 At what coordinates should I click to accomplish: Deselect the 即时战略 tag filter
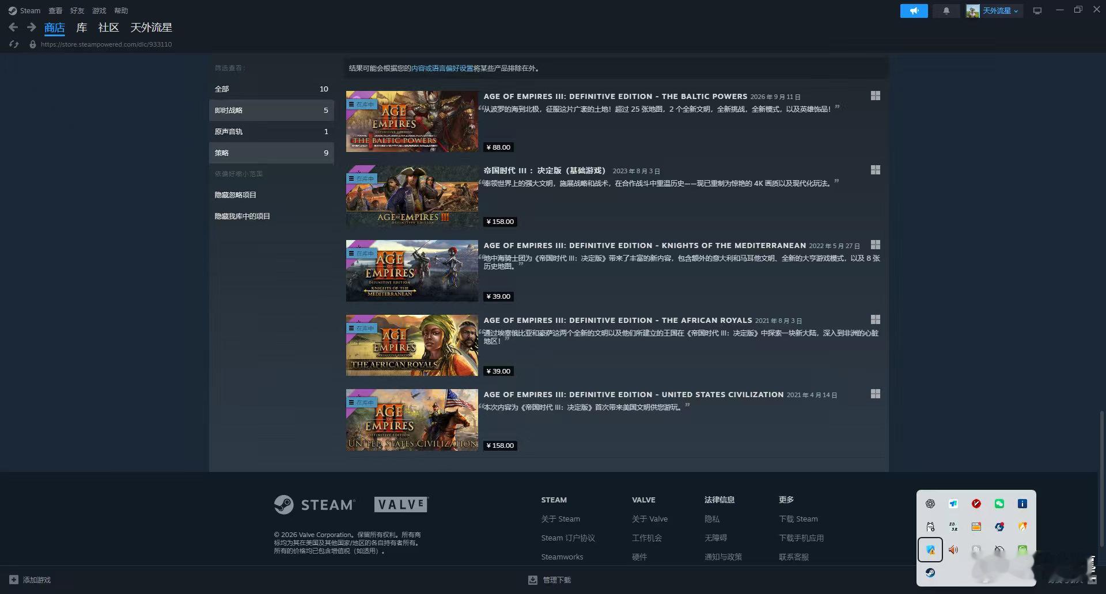point(271,110)
